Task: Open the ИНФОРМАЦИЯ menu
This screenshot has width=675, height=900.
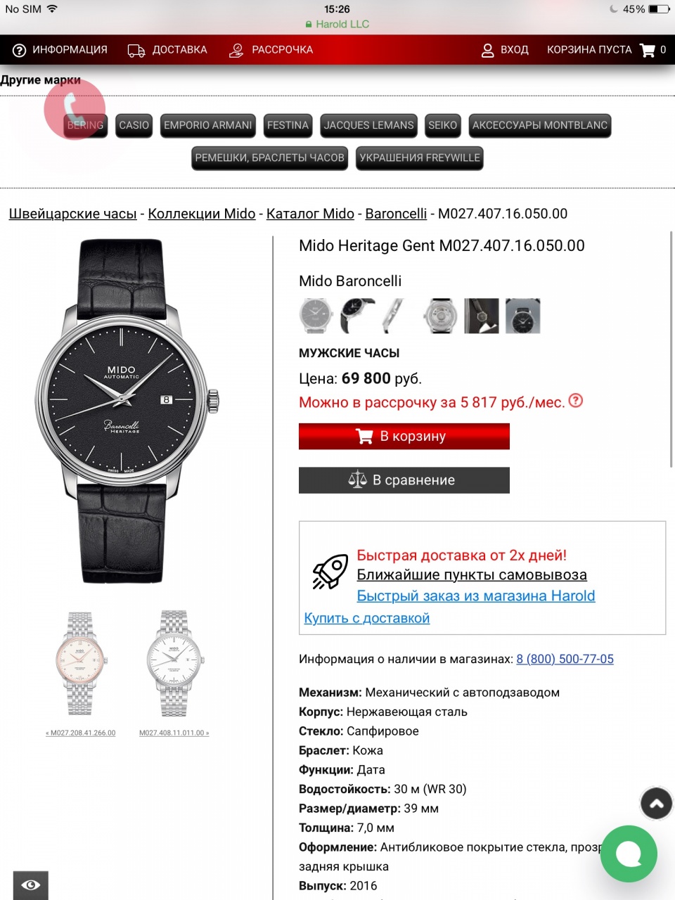Action: pos(60,50)
